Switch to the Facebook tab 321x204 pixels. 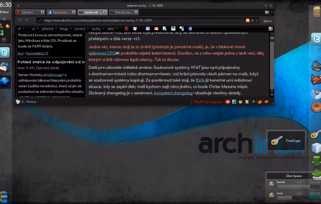(x=61, y=12)
